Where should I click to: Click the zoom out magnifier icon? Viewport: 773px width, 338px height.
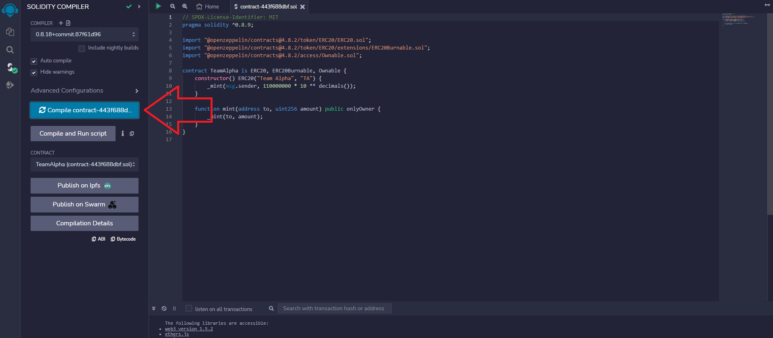pos(173,6)
